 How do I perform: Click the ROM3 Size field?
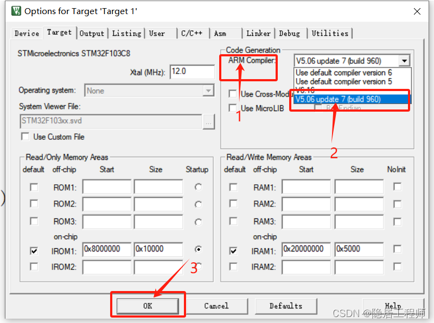tap(158, 222)
